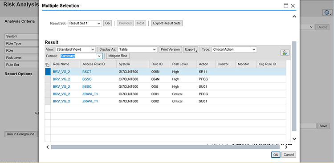This screenshot has height=163, width=334.
Task: Confirm with the OK button
Action: point(276,155)
